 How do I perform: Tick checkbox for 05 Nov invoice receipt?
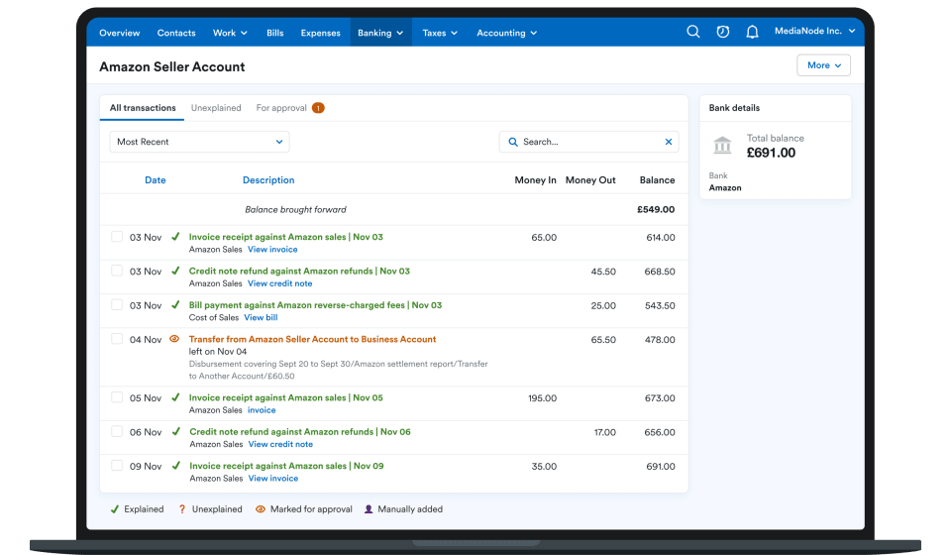tap(117, 397)
